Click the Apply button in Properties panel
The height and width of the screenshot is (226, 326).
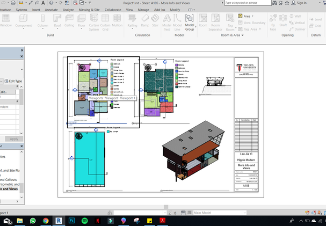13,139
